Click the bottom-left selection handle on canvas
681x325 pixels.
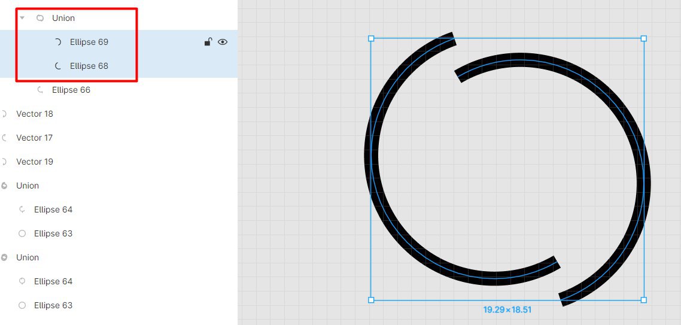point(371,300)
